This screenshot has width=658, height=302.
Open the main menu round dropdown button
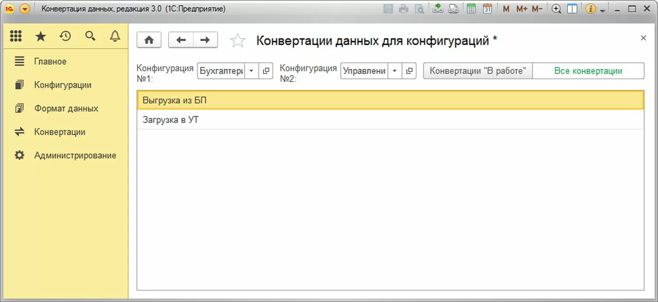(x=25, y=9)
